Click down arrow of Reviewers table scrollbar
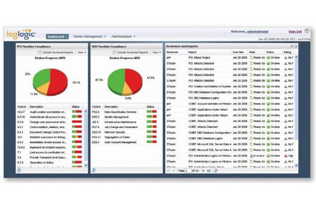 tap(296, 165)
